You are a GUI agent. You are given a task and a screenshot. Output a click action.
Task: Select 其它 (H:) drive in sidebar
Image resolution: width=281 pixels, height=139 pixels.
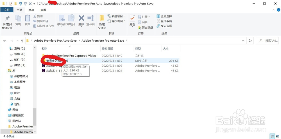coord(17,65)
